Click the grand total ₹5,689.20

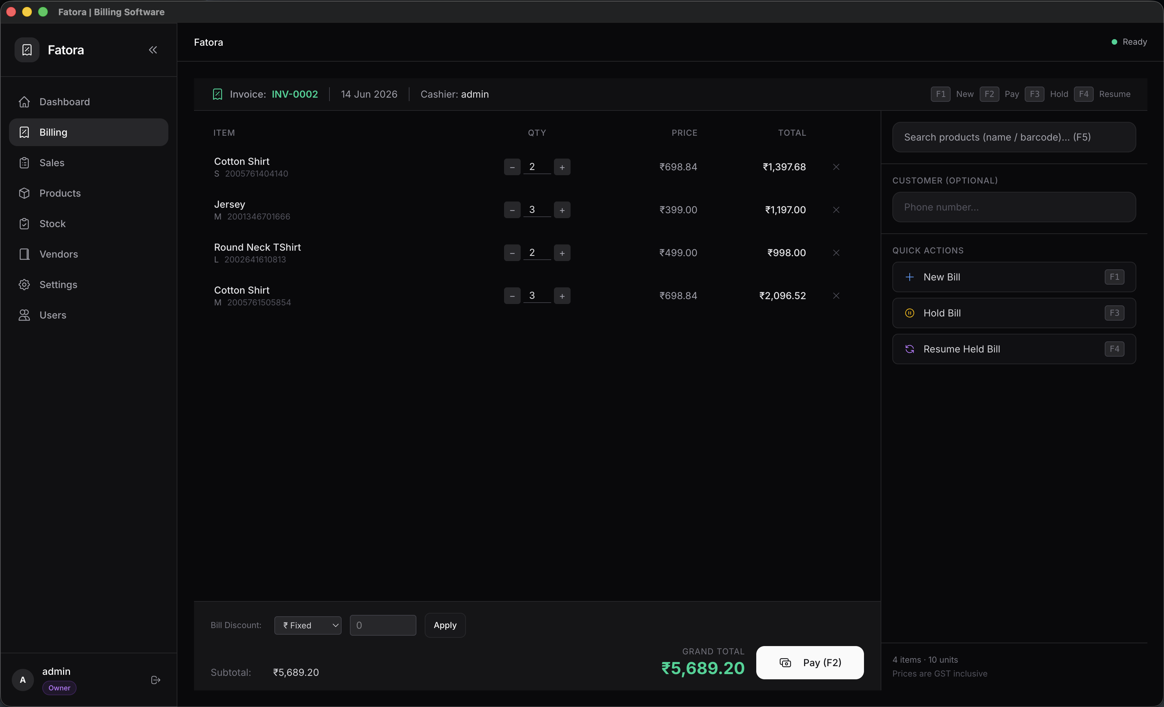pos(703,668)
